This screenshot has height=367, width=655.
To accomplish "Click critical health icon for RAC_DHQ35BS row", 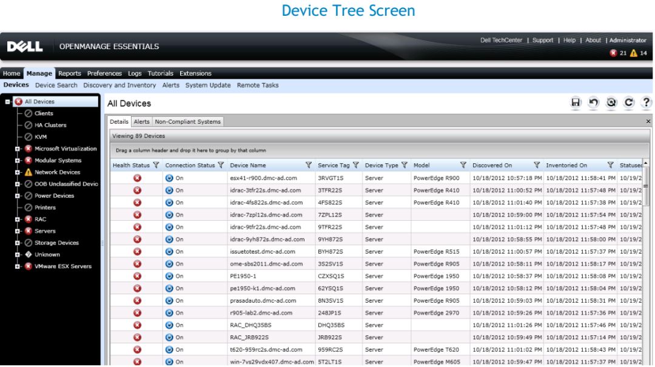I will (137, 325).
